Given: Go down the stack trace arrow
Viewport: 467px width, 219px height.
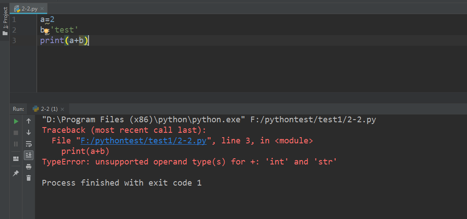Looking at the screenshot, I should pyautogui.click(x=29, y=132).
